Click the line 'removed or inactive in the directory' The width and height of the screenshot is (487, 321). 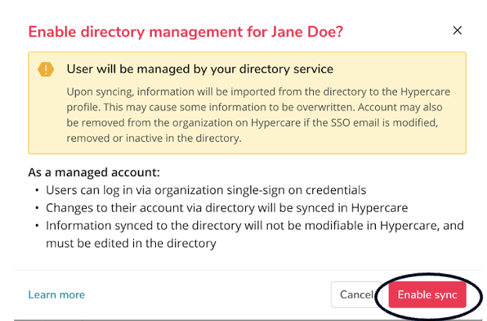click(x=153, y=138)
